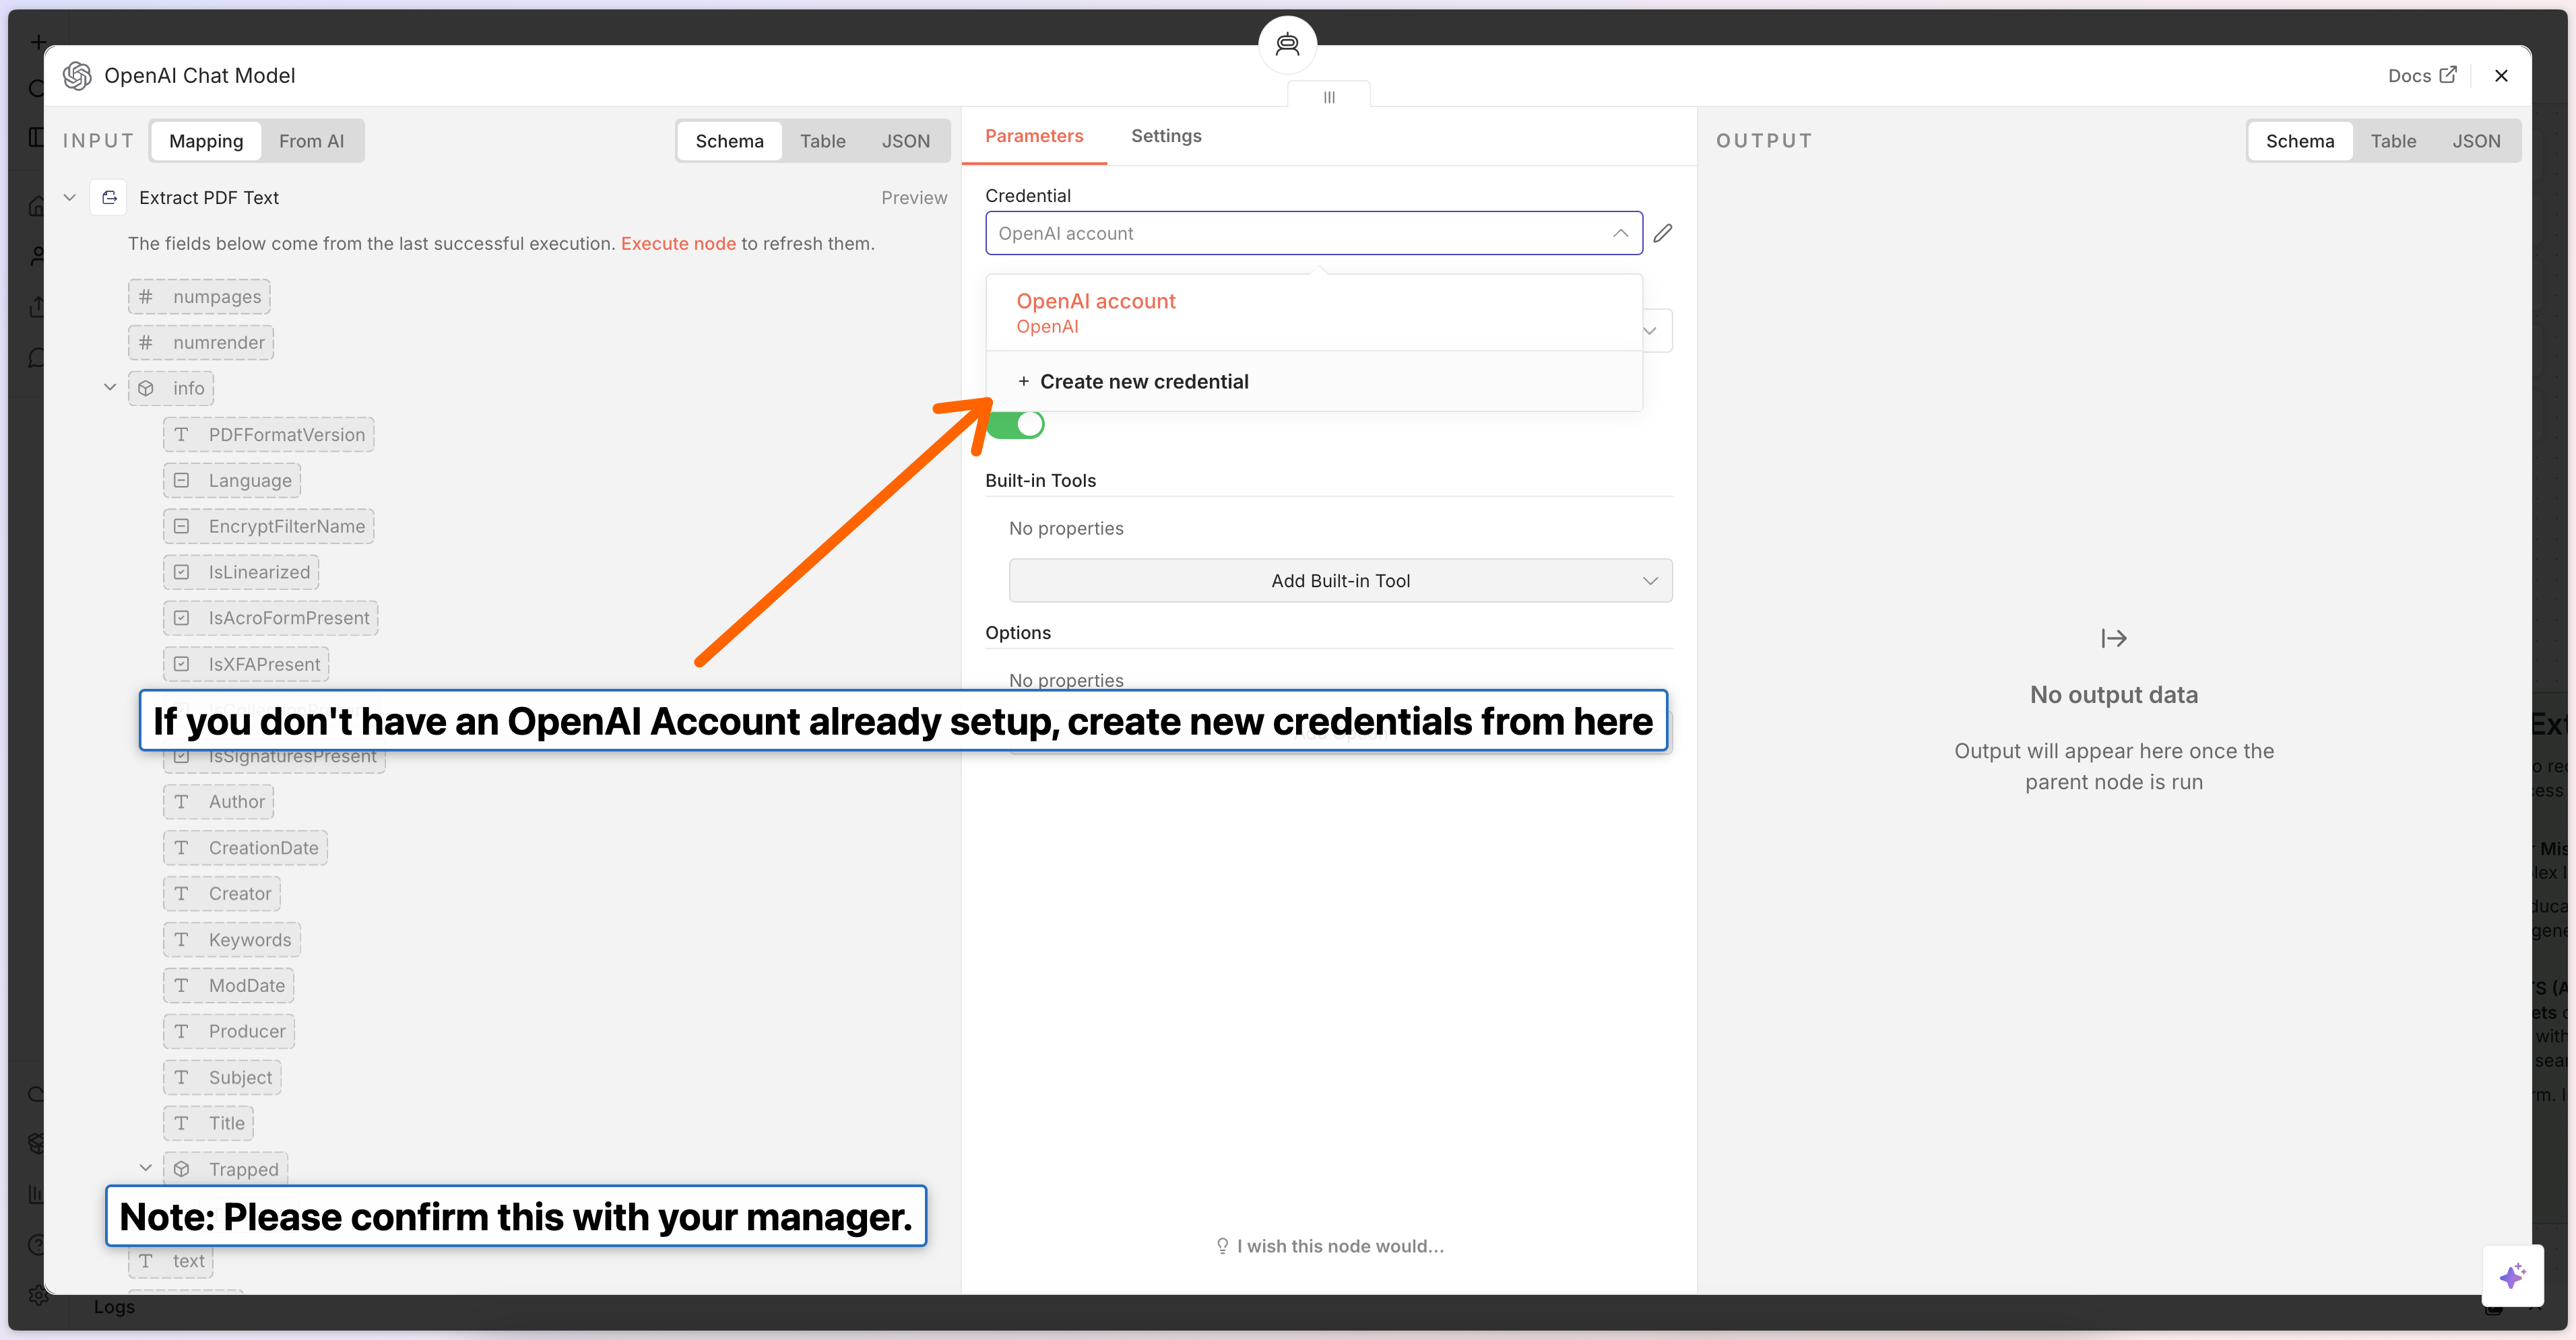Click the numrender field chip
The image size is (2576, 1340).
(201, 343)
